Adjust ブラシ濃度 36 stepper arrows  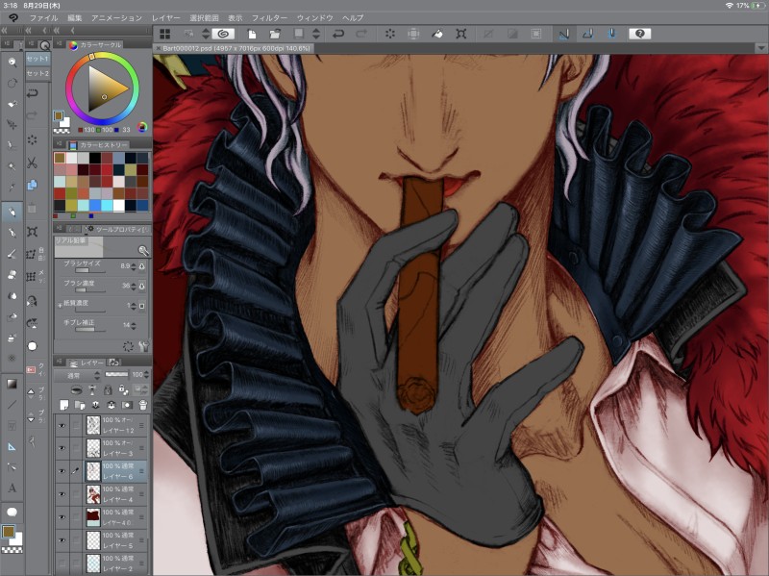click(x=133, y=286)
